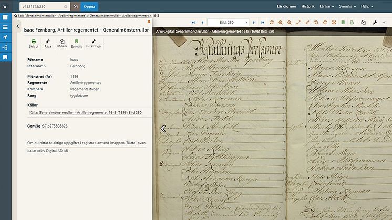Screen dimensions: 392x220
Task: Jump back to the first image
Action: pos(193,23)
